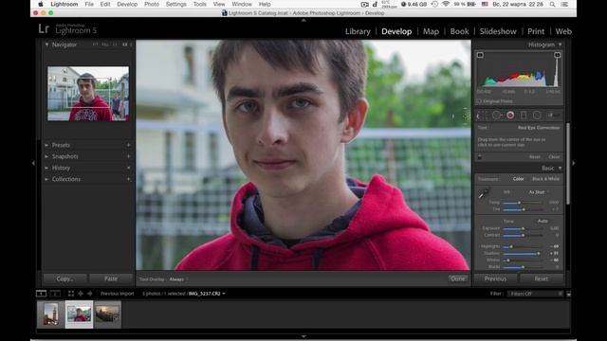Toggle the filter lock switch
Viewport: 607px width, 341px height.
coord(569,294)
